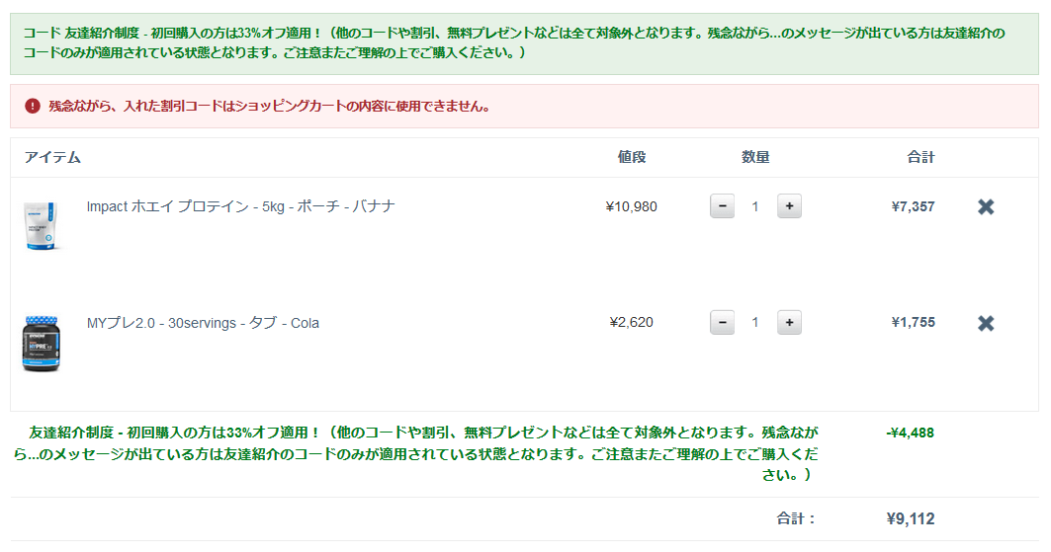Increase quantity of MYプレ2.0 Cola

(x=789, y=323)
